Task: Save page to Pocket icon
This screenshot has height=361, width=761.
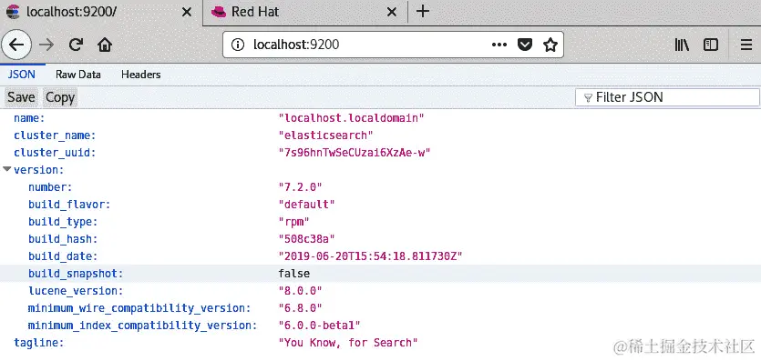Action: tap(525, 45)
